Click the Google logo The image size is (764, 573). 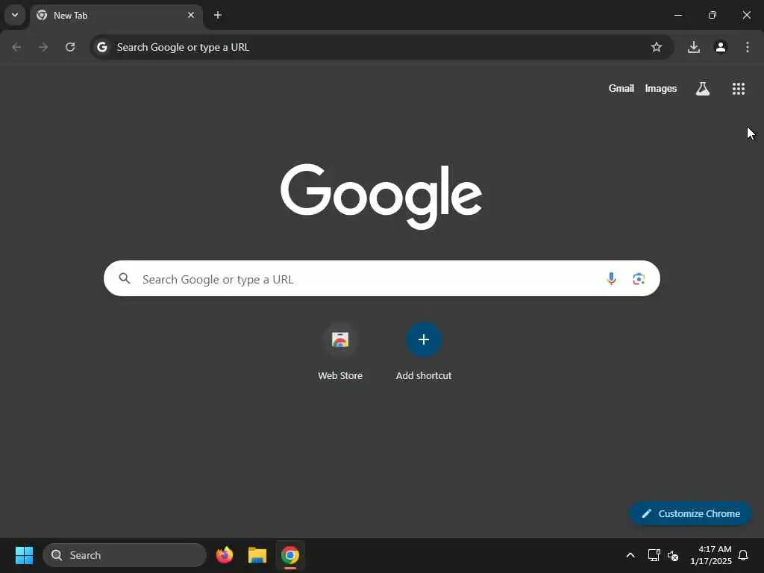(381, 196)
